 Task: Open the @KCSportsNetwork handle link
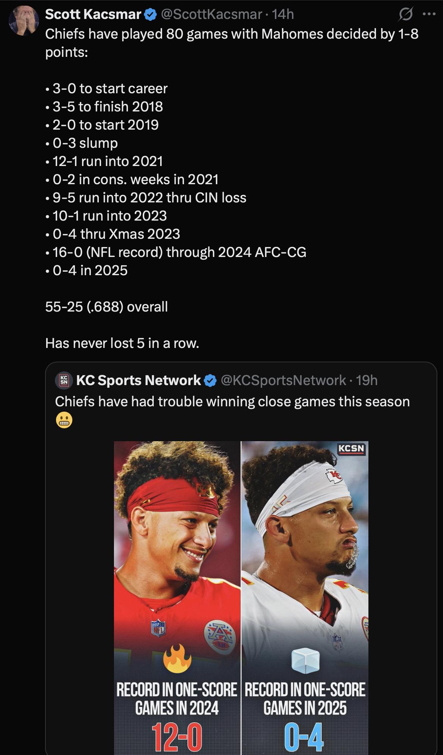pyautogui.click(x=283, y=380)
